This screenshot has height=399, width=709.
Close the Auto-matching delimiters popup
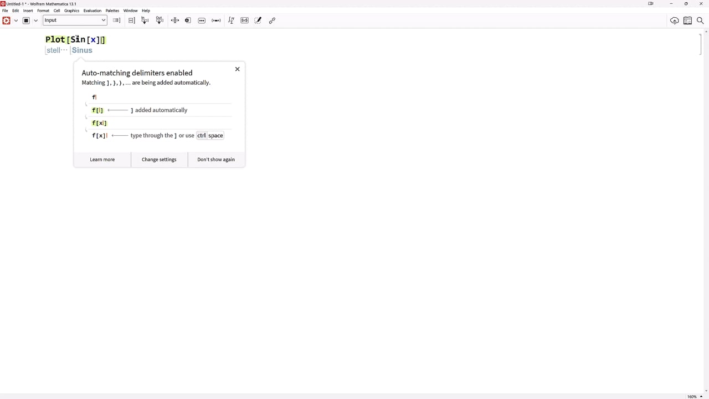click(238, 69)
